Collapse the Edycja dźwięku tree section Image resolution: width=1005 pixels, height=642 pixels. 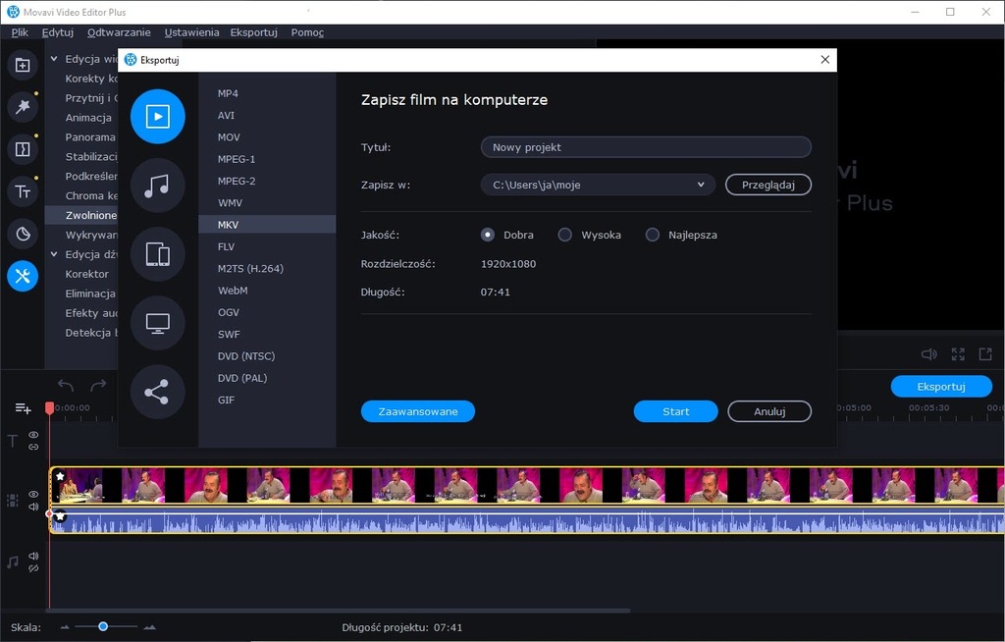55,254
